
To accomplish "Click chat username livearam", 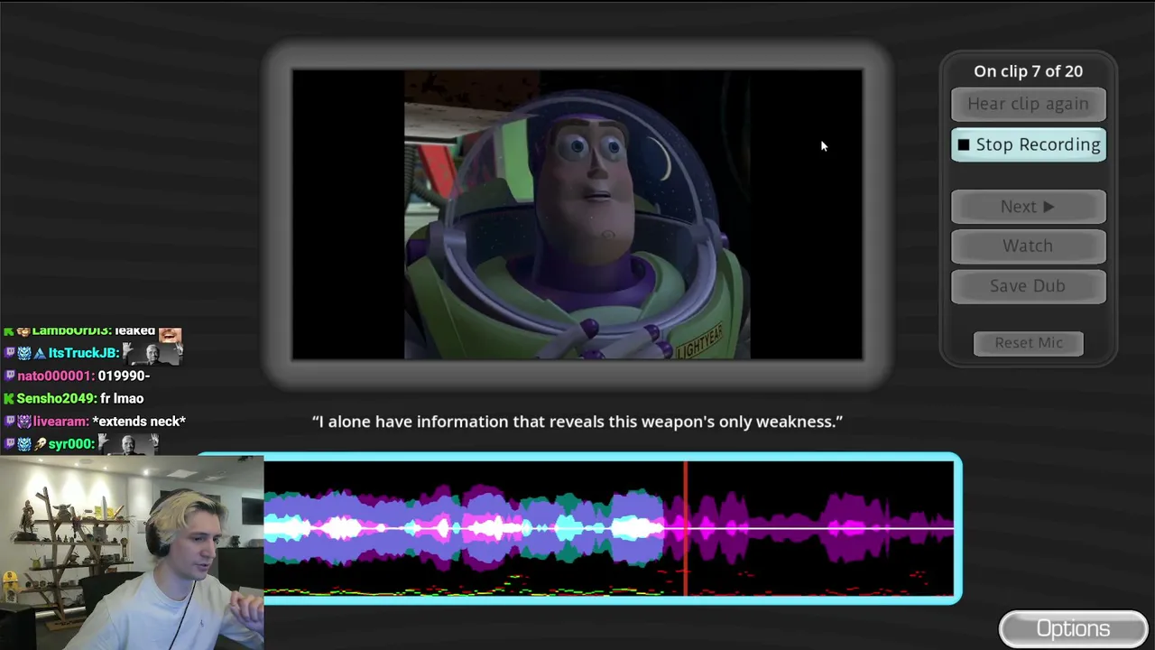I will click(60, 422).
